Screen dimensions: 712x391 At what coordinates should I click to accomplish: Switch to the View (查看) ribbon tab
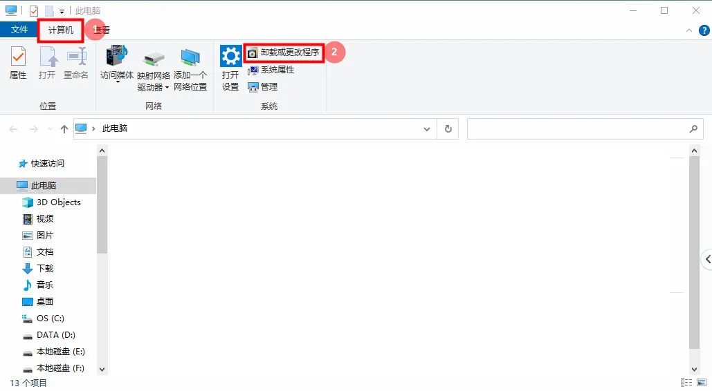(102, 30)
